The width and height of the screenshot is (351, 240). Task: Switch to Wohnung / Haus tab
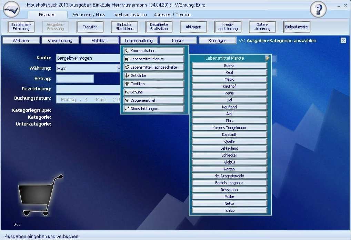[x=89, y=15]
